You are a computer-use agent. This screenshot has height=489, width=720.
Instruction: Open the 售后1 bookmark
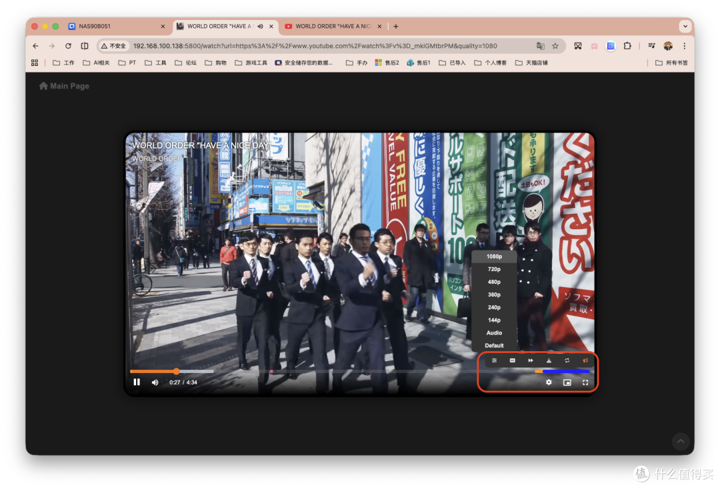418,63
